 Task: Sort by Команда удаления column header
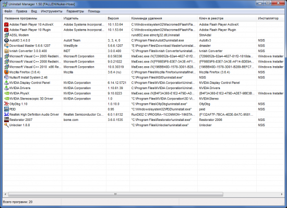164,18
